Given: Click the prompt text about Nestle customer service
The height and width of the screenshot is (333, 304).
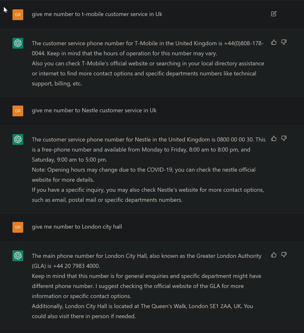Looking at the screenshot, I should pos(94,110).
